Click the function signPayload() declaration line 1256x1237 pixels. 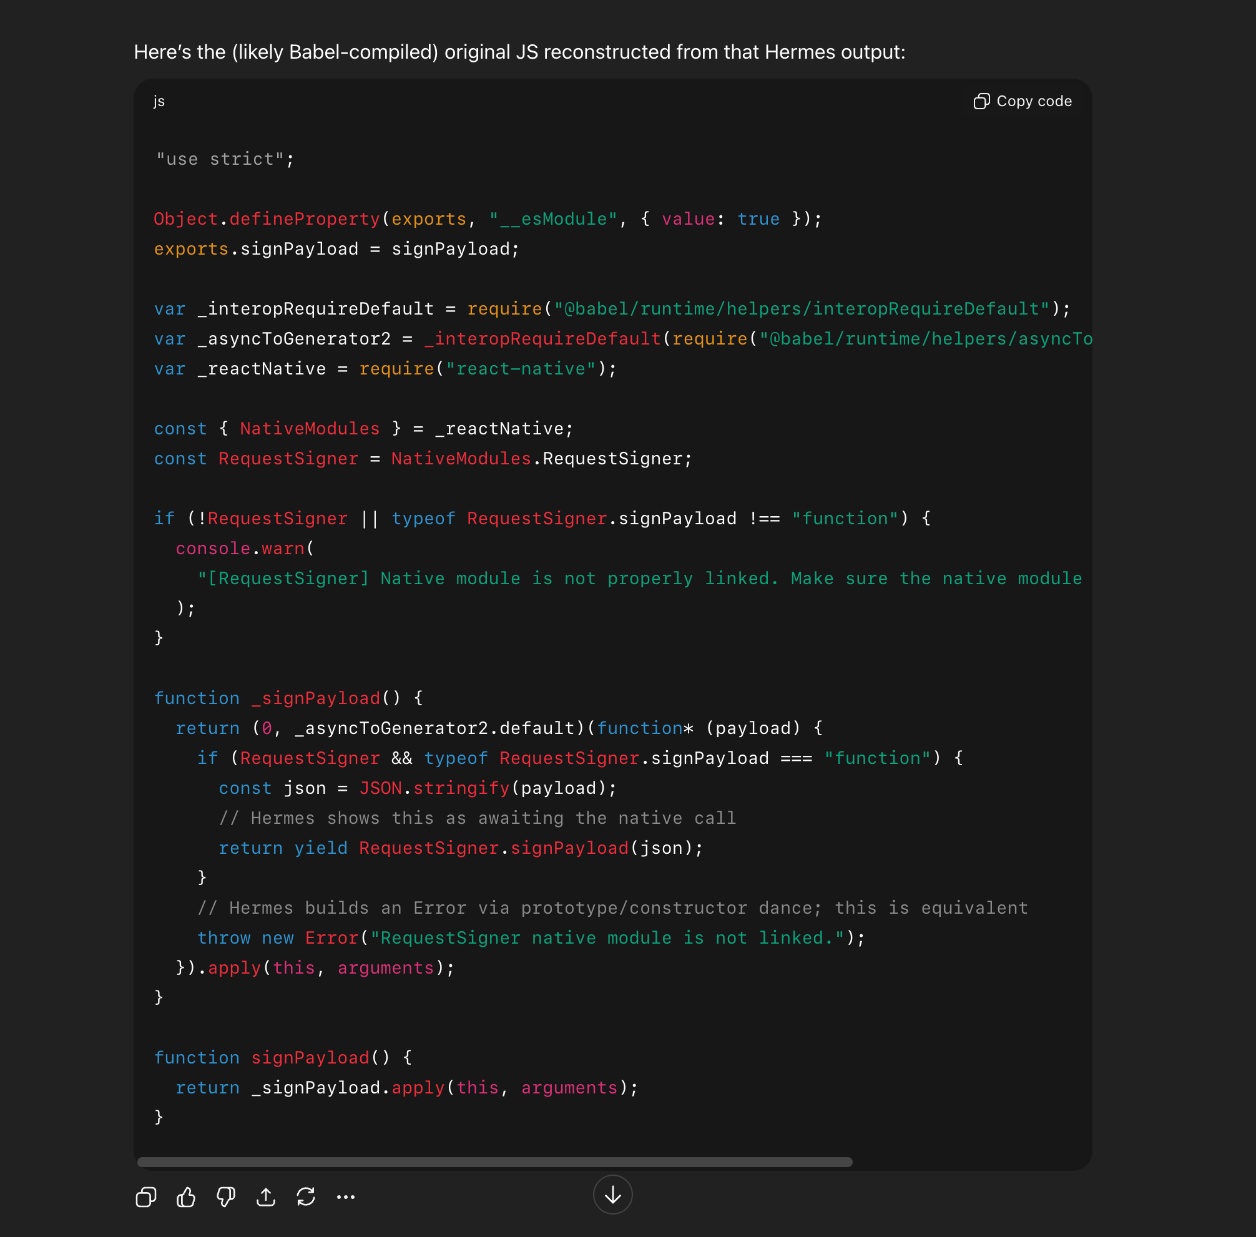283,1057
